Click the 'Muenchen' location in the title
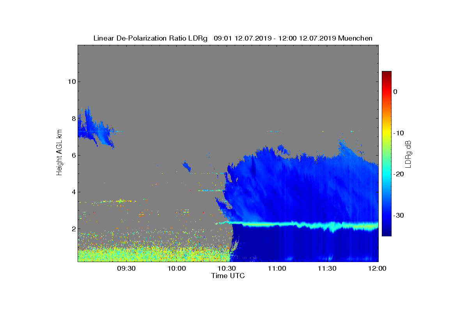Image resolution: width=468 pixels, height=312 pixels. point(355,38)
